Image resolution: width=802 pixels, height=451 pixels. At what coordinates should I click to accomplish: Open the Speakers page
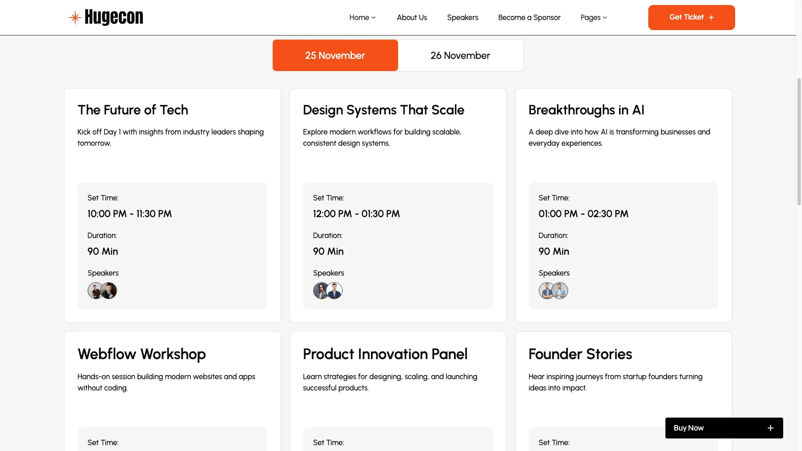pyautogui.click(x=462, y=18)
